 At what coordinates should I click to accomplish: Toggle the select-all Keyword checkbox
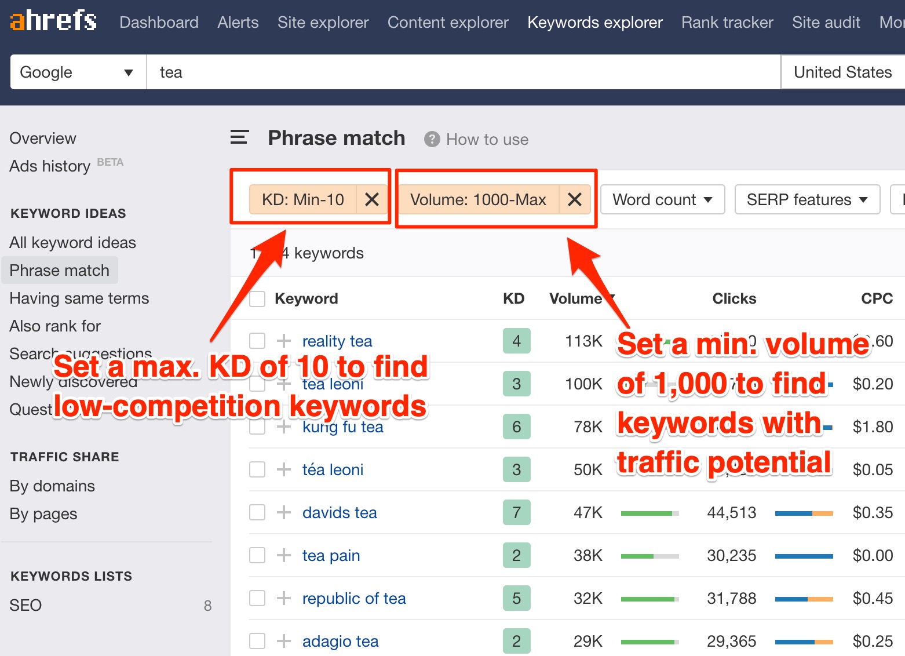point(257,299)
